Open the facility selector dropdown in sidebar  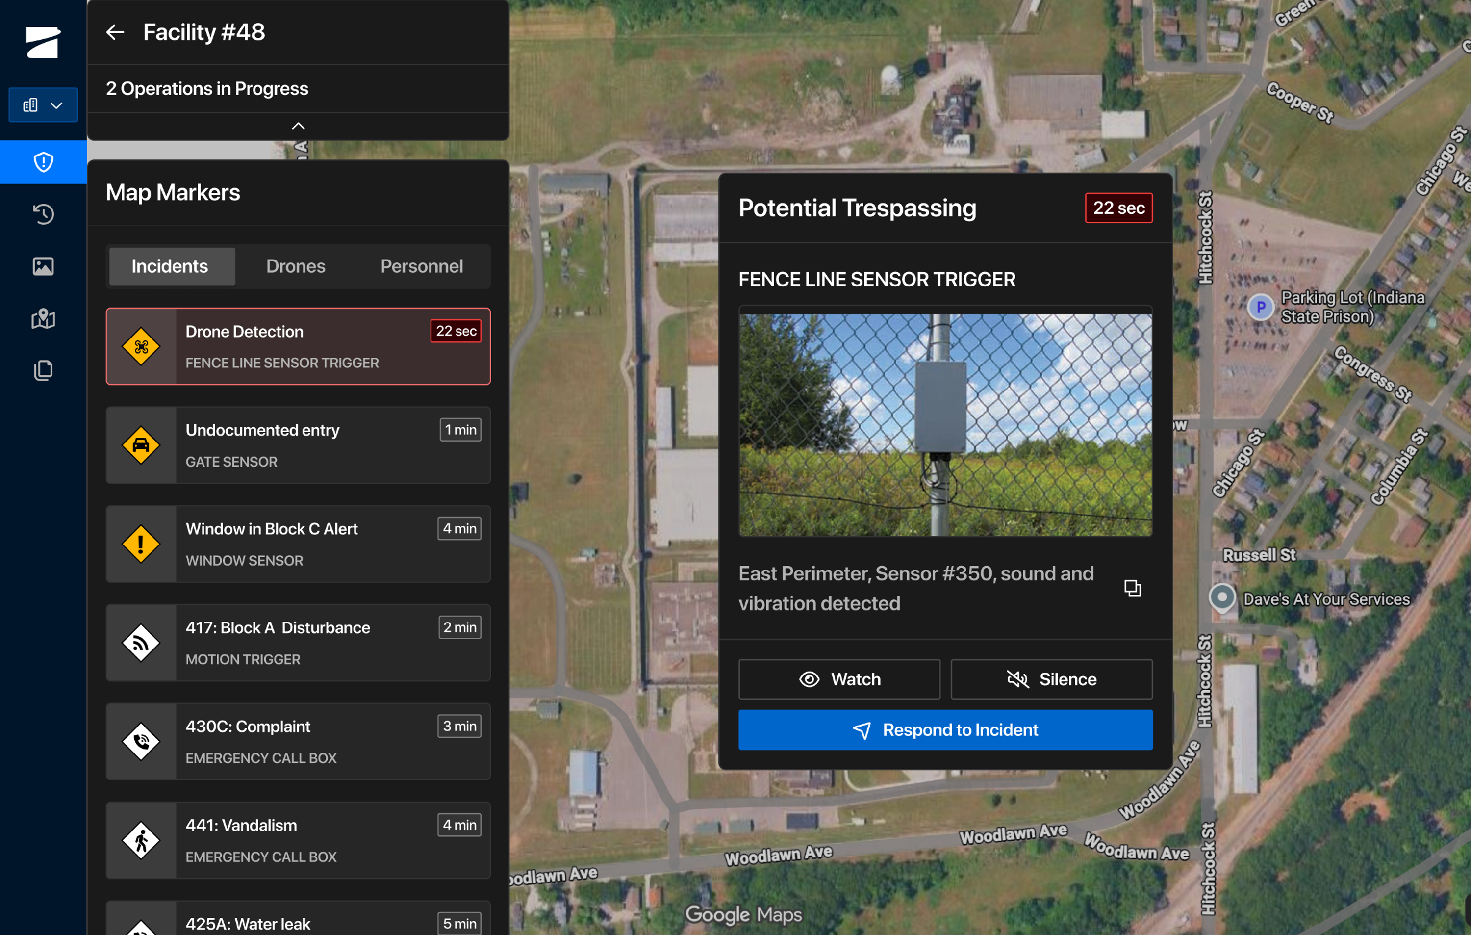[x=43, y=105]
